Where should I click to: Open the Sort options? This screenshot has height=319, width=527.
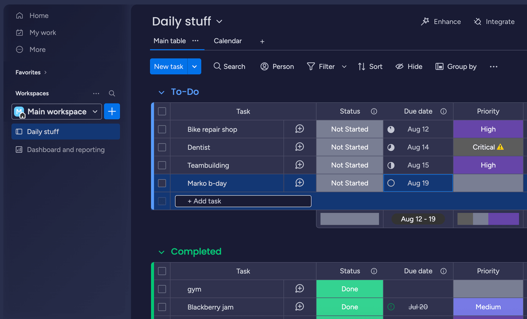tap(370, 66)
